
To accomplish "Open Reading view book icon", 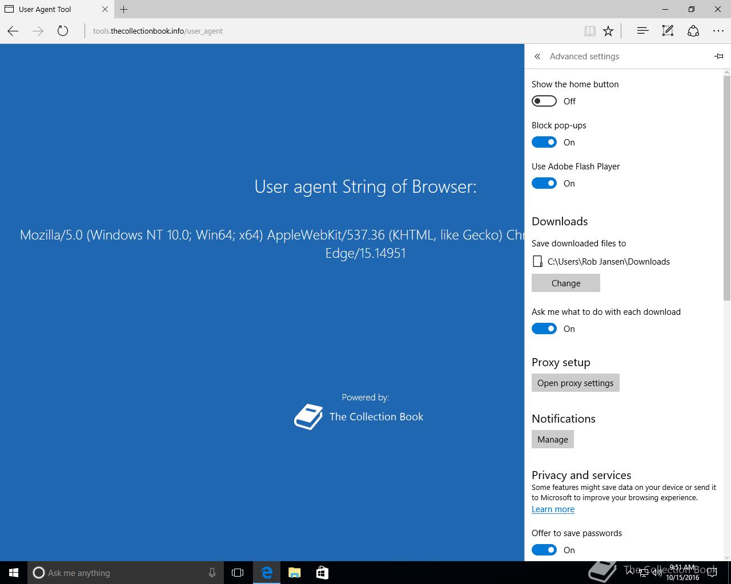I will (590, 31).
